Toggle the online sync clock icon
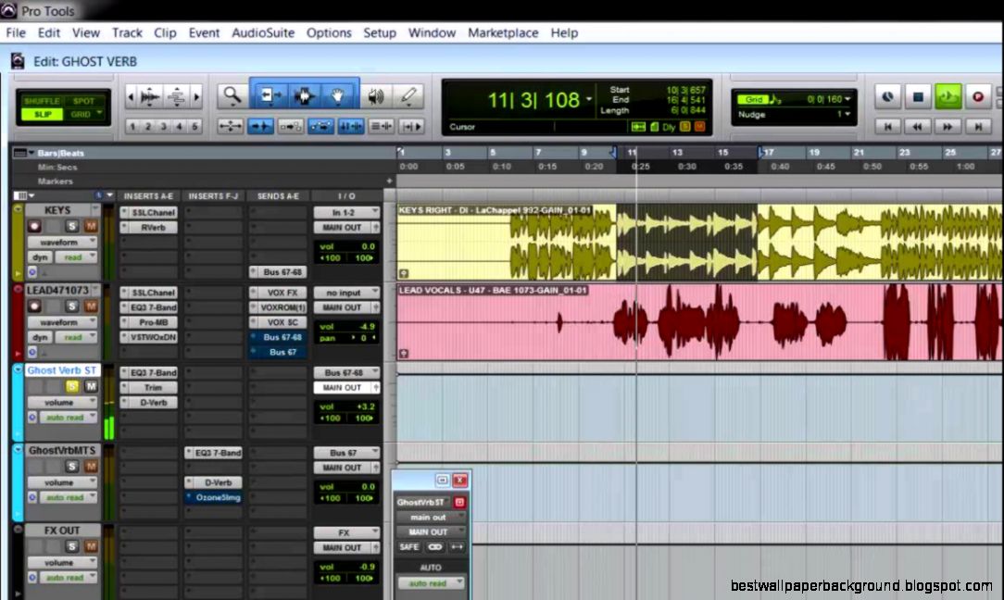 tap(887, 96)
